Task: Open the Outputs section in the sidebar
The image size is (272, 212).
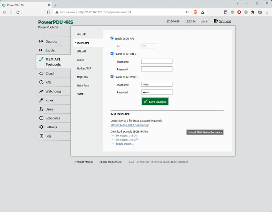Action: [51, 41]
